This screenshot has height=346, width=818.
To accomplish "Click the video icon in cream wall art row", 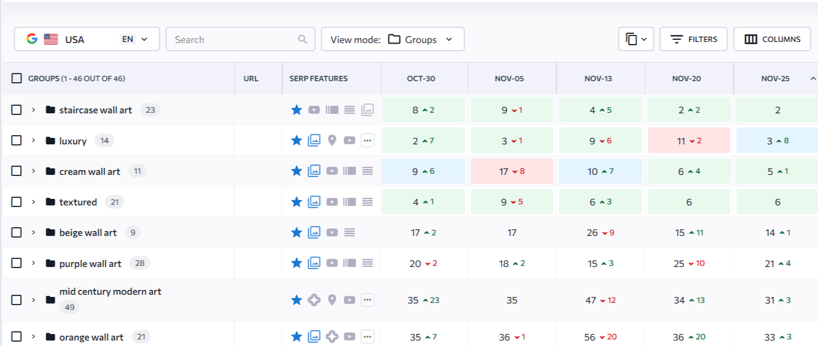I will pyautogui.click(x=332, y=171).
